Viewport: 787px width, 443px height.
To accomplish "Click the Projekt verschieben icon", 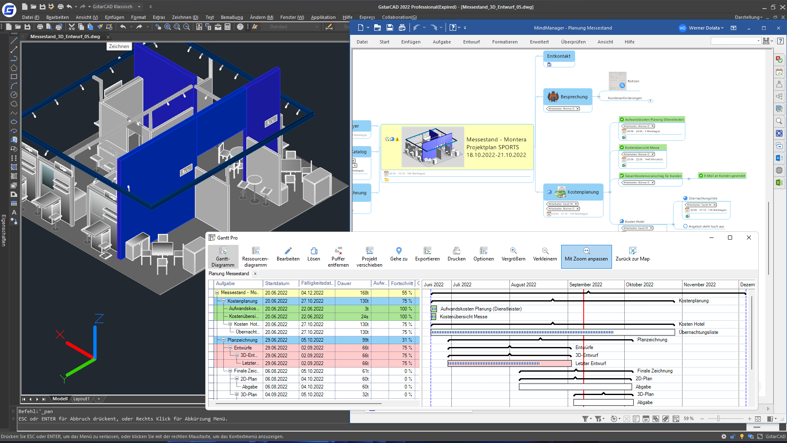I will 369,251.
